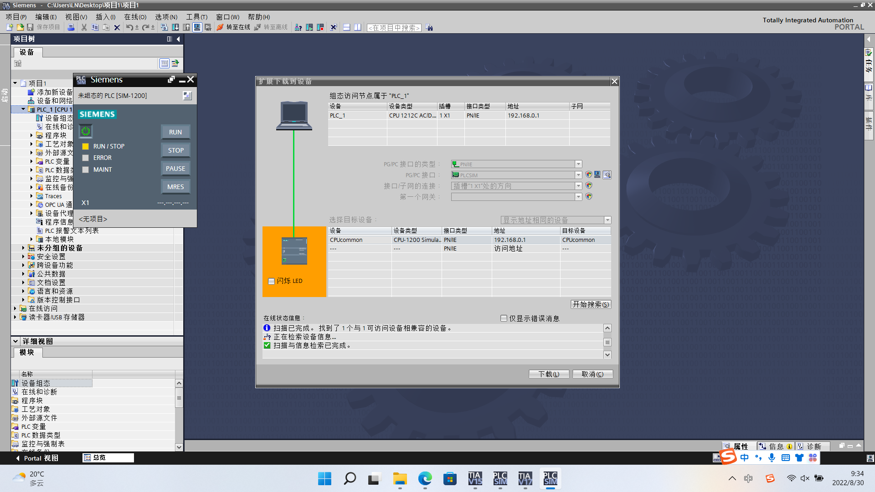Viewport: 875px width, 492px height.
Task: Click the PG/PC interface search icon
Action: [x=607, y=175]
